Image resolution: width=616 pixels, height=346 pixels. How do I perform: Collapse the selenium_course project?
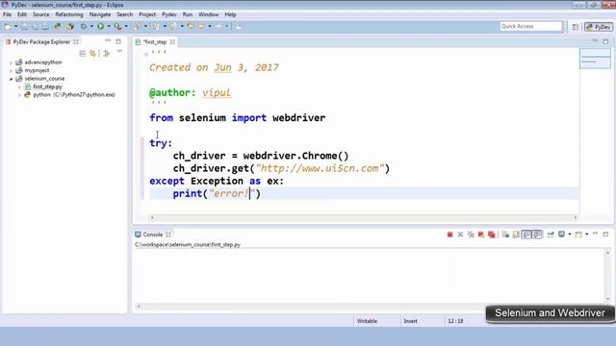click(11, 79)
